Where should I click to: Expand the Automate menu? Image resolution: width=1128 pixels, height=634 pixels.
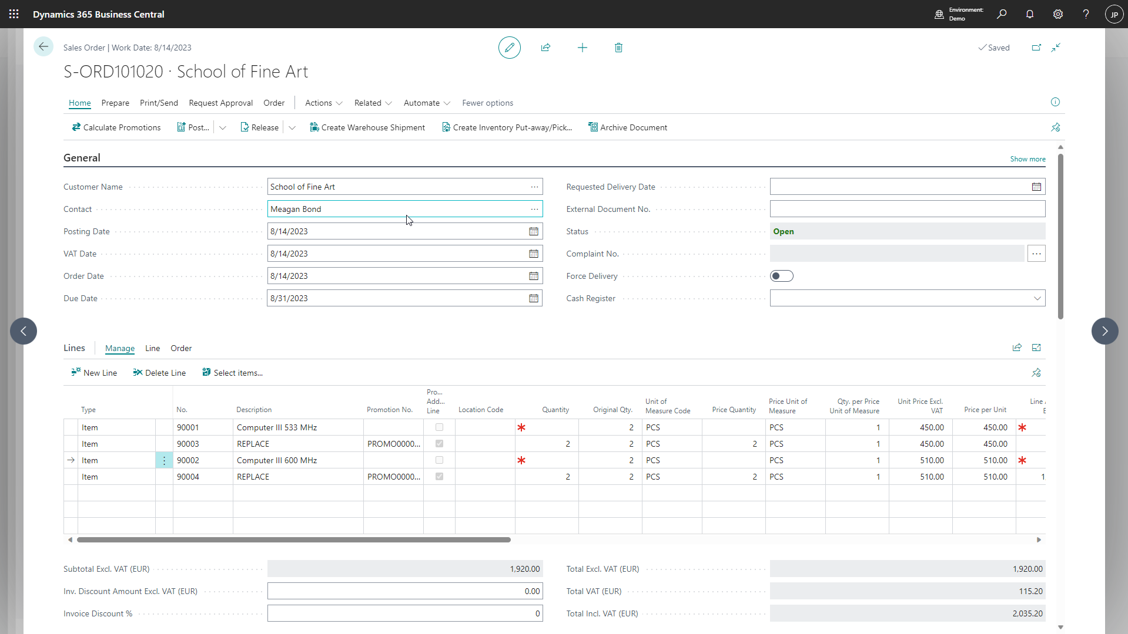click(x=427, y=103)
